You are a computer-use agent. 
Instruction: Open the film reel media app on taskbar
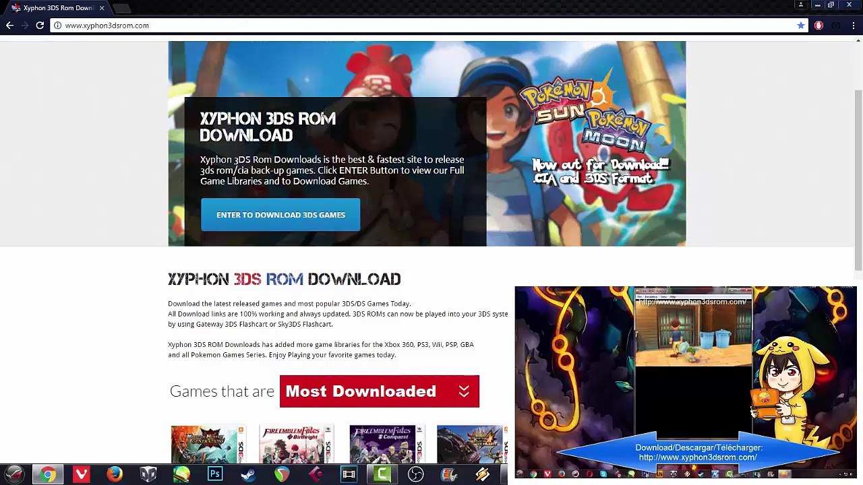449,475
